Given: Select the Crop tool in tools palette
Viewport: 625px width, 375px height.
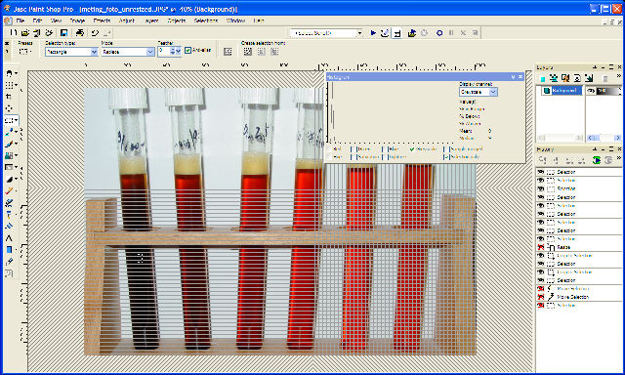Looking at the screenshot, I should pyautogui.click(x=9, y=97).
